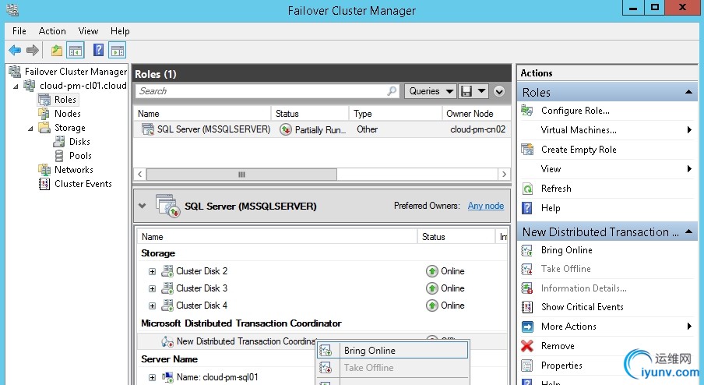Open the dropdown arrow next to Save Query
Viewport: 704px width, 385px height.
pos(482,91)
